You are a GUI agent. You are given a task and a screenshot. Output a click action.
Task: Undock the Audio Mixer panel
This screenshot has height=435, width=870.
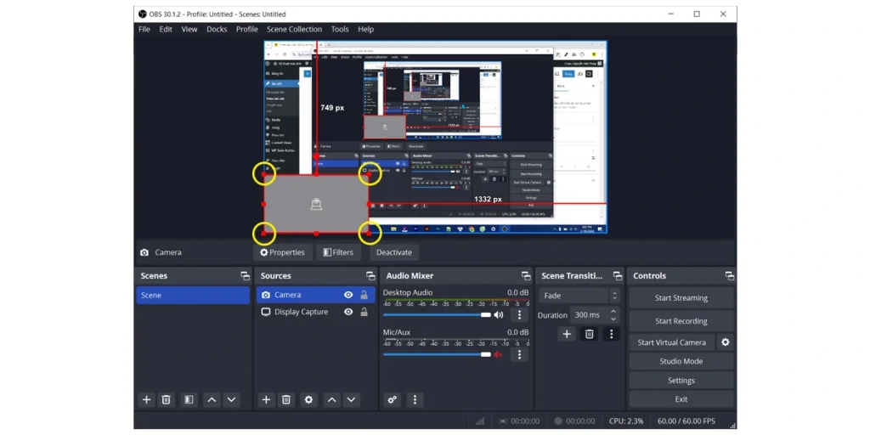coord(526,276)
